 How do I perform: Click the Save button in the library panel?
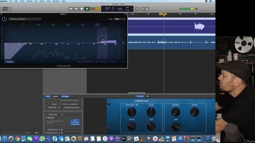click(x=37, y=133)
